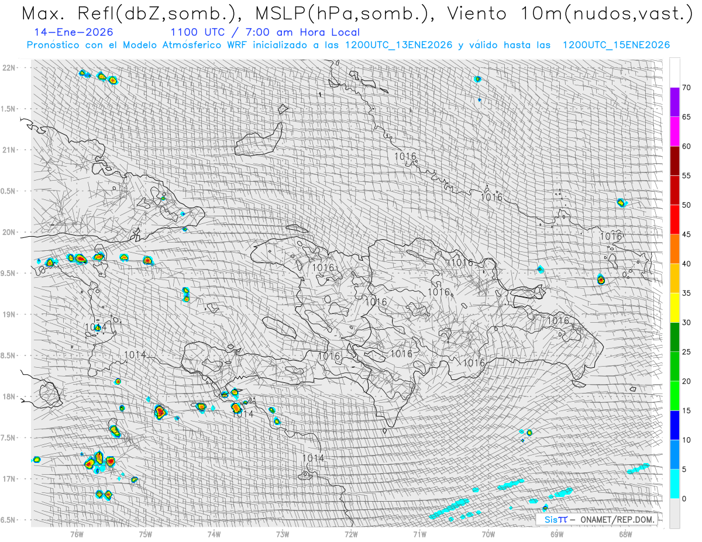Click the '1.5N' axis label

click(x=9, y=109)
